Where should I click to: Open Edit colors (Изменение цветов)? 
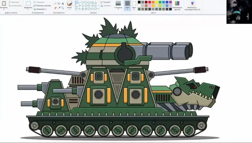click(x=177, y=5)
